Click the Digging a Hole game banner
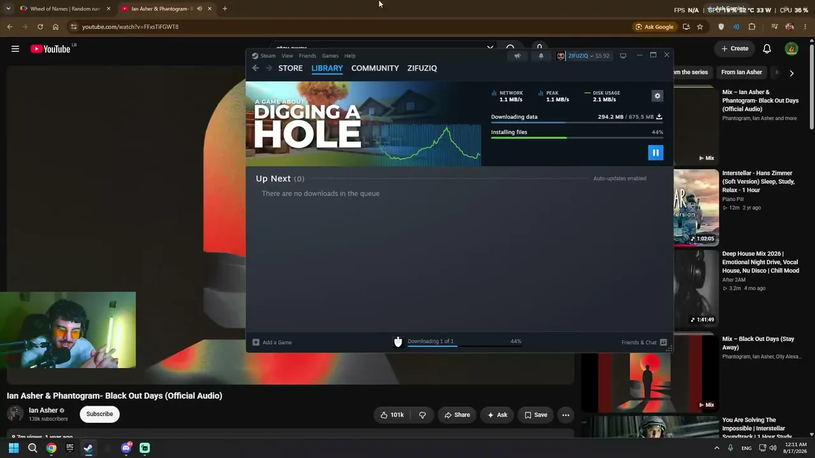This screenshot has width=815, height=458. click(x=364, y=124)
